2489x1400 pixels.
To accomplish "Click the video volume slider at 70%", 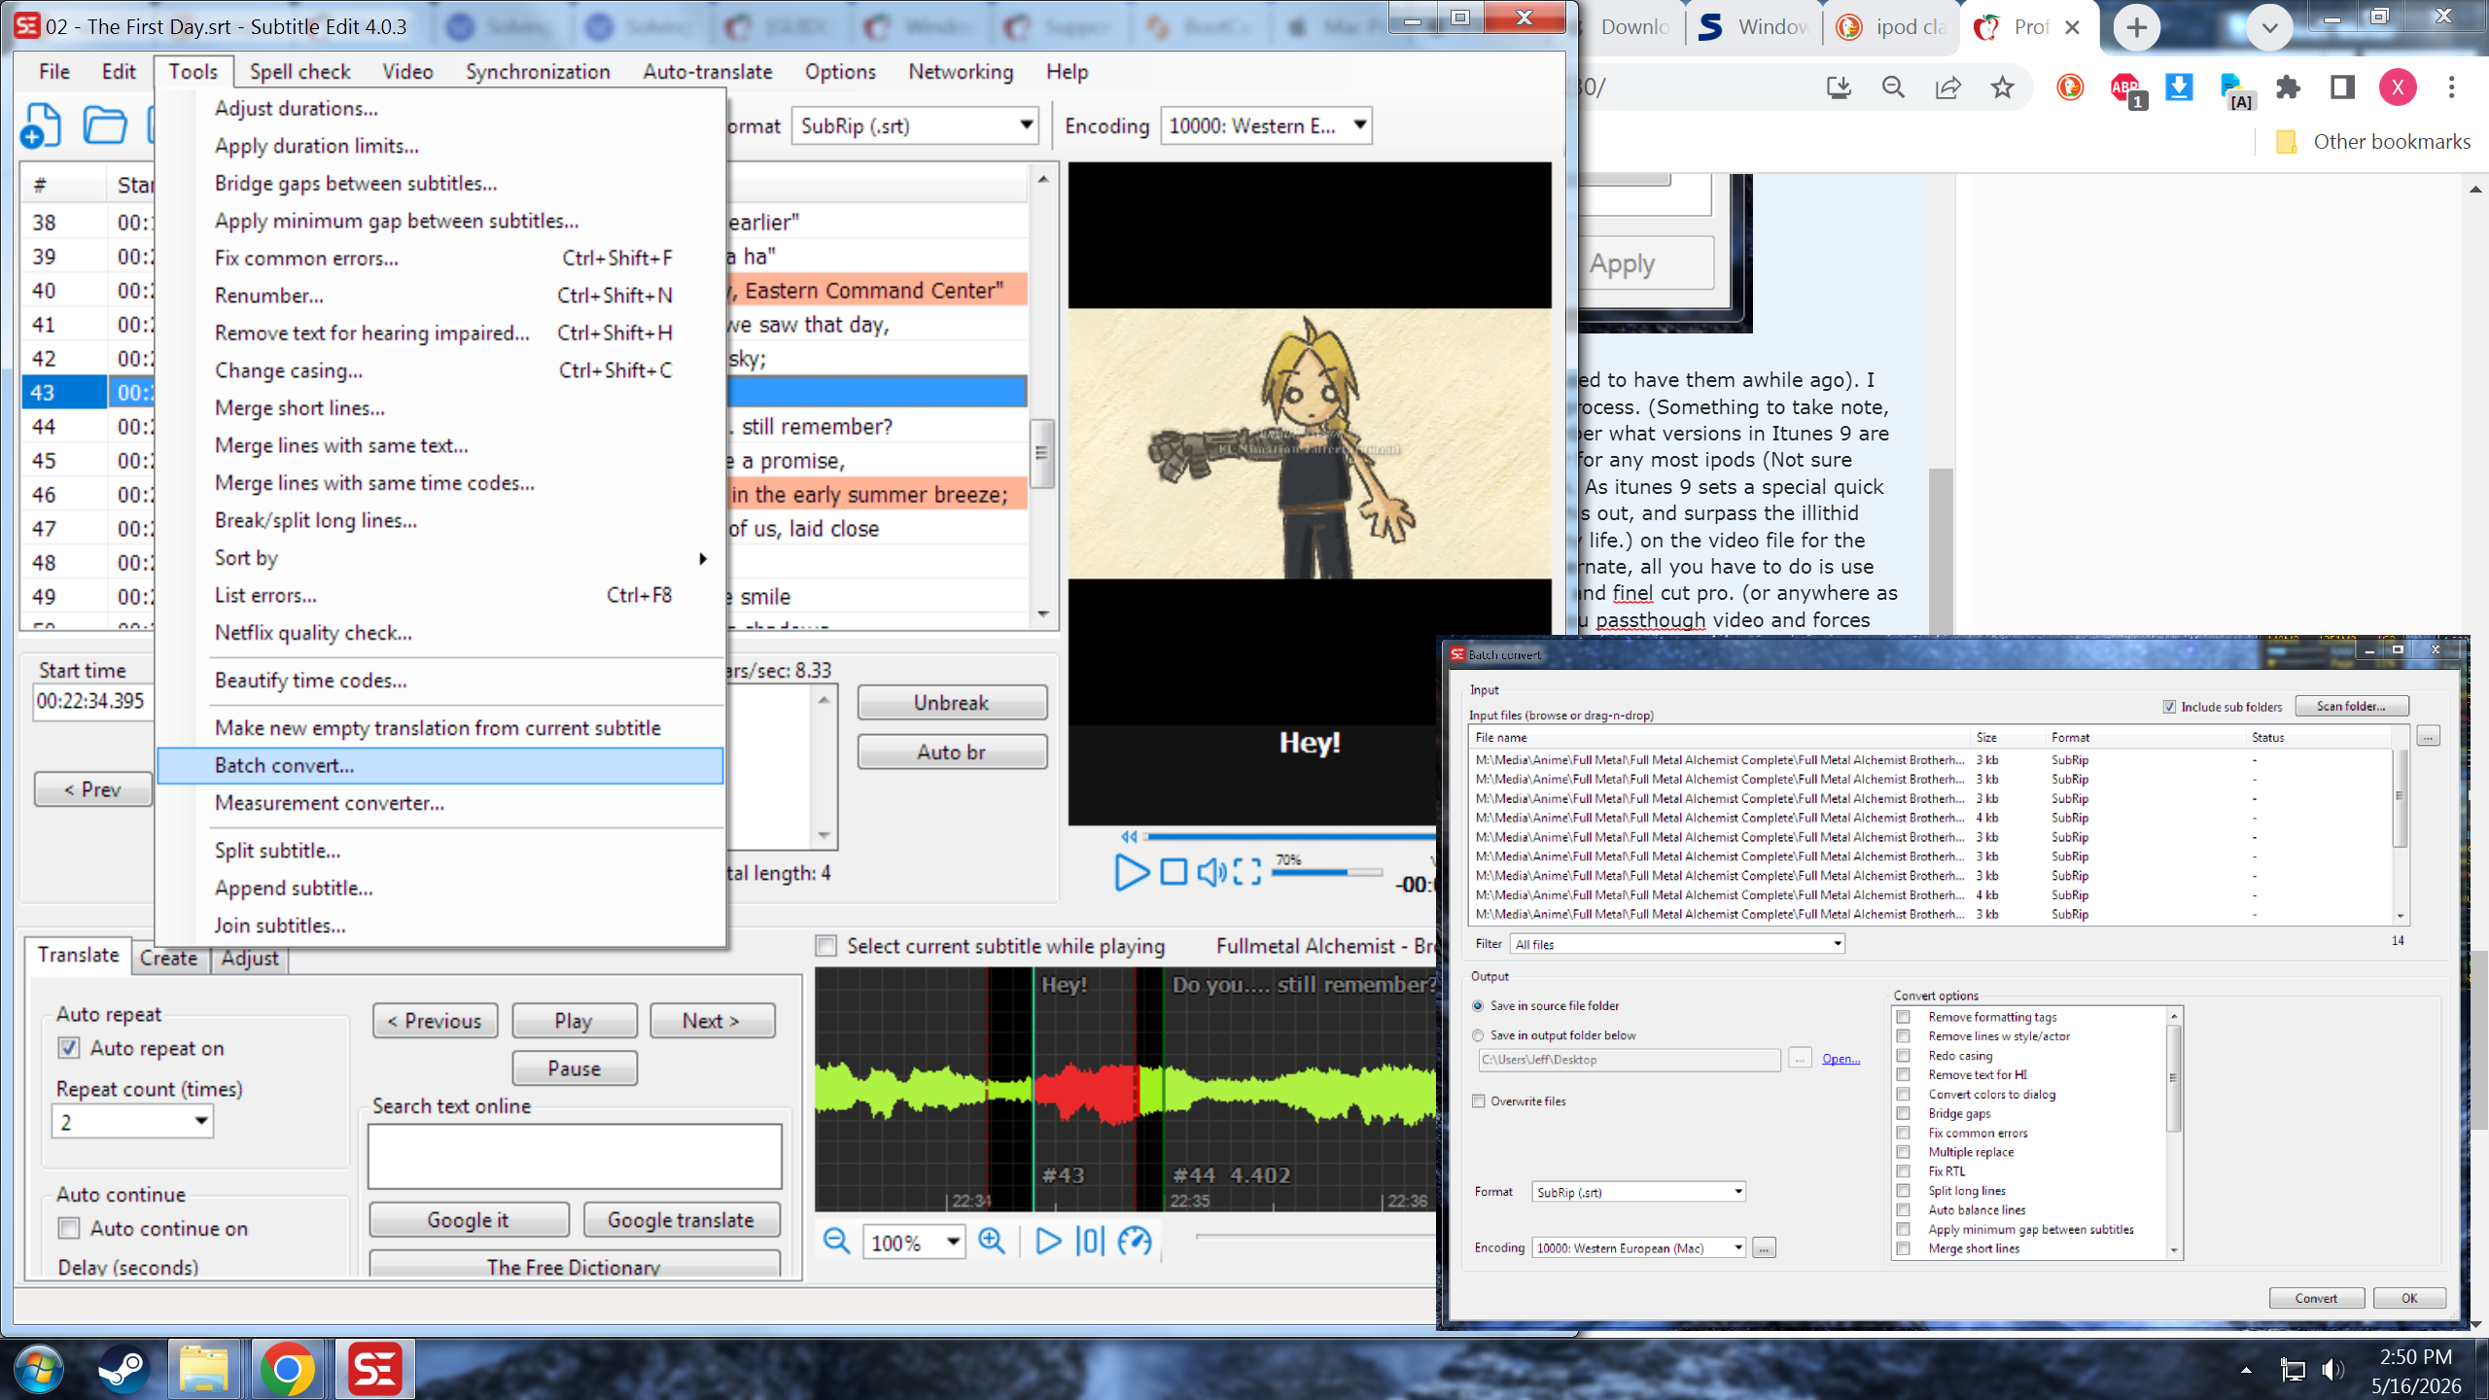I will coord(1327,872).
